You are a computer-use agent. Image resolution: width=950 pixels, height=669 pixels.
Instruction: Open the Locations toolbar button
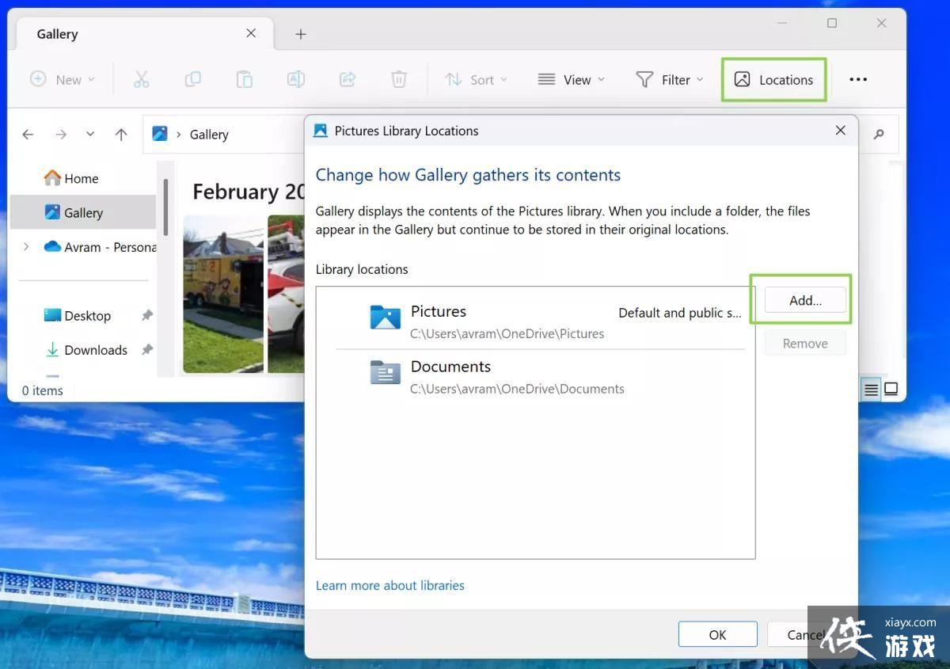[x=773, y=79]
